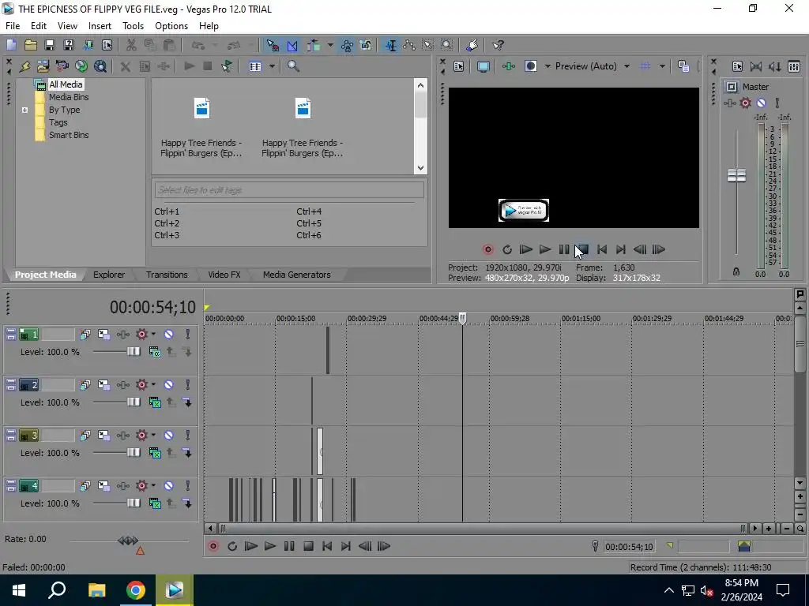Click Pause button under video preview
The height and width of the screenshot is (606, 809).
click(x=564, y=249)
